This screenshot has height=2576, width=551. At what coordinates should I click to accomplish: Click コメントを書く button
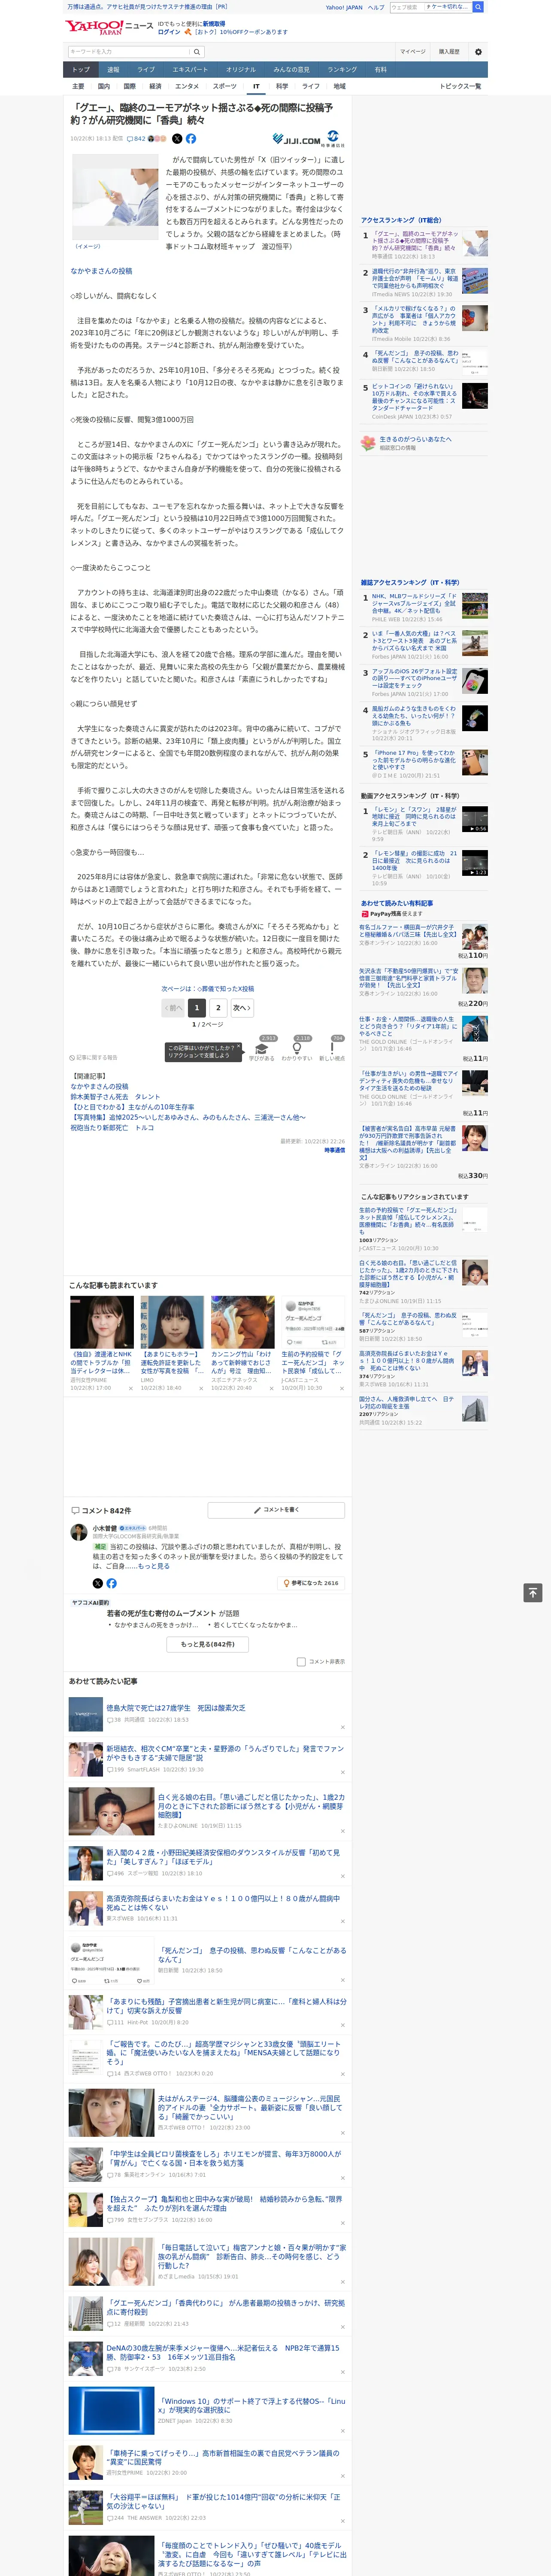tap(276, 1510)
